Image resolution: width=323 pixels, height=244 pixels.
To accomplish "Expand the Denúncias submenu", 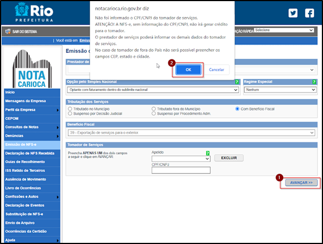I will click(58, 136).
